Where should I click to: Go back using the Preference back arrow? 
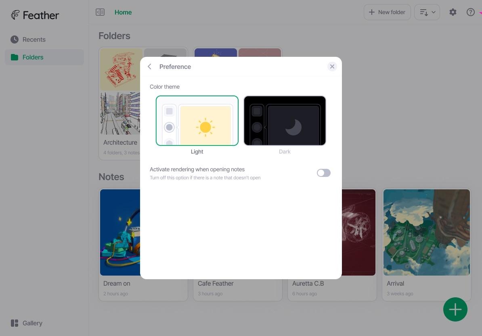[149, 67]
